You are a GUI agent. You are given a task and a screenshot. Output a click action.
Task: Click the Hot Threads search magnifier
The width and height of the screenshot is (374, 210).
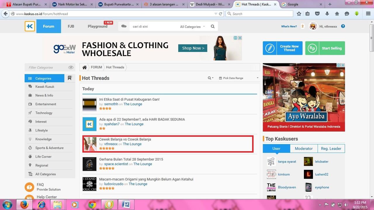pos(209,78)
